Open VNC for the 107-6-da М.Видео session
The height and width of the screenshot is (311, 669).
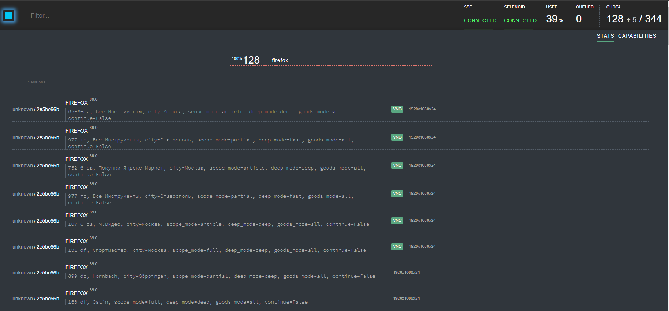point(397,220)
